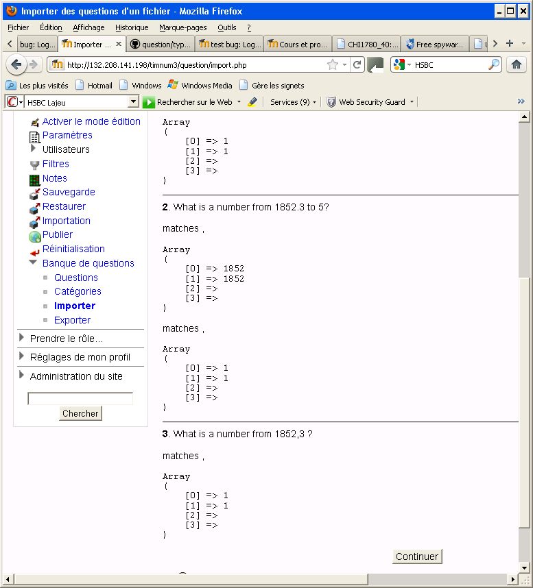This screenshot has width=533, height=588.
Task: Open the Outils menu
Action: (x=226, y=27)
